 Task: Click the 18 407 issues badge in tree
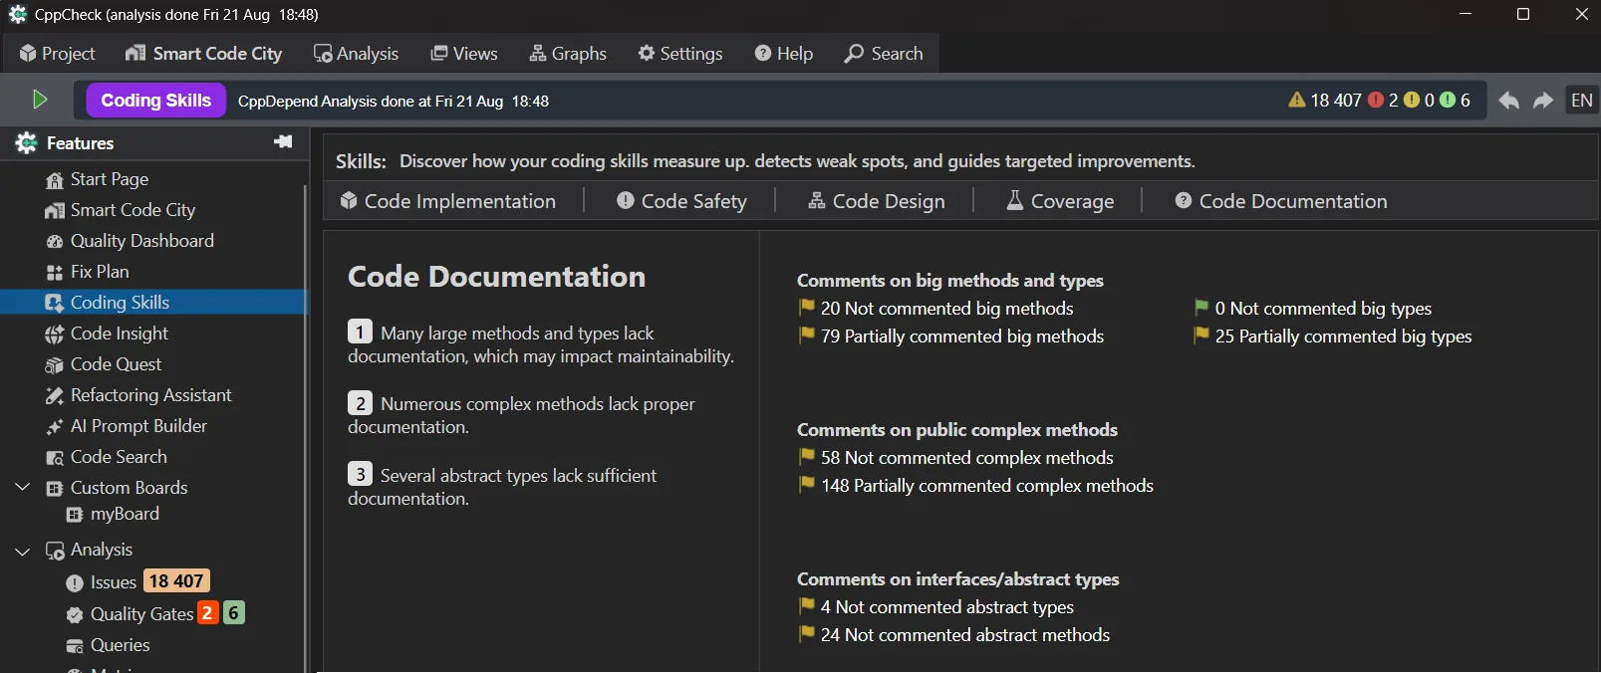pos(176,581)
